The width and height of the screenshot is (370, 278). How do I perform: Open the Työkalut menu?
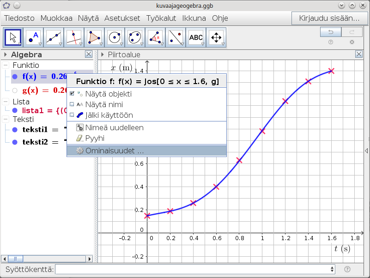pos(162,18)
